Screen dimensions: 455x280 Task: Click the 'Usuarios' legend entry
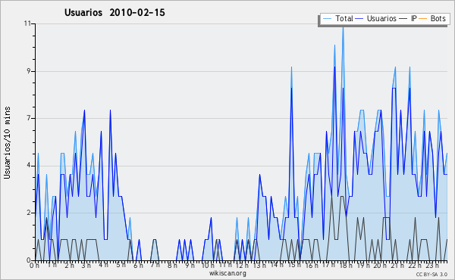[376, 18]
